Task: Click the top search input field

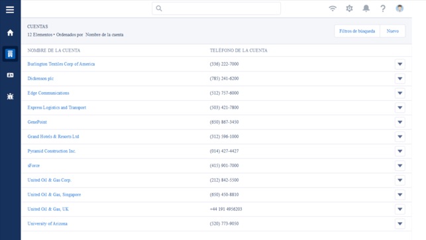Action: coord(216,9)
